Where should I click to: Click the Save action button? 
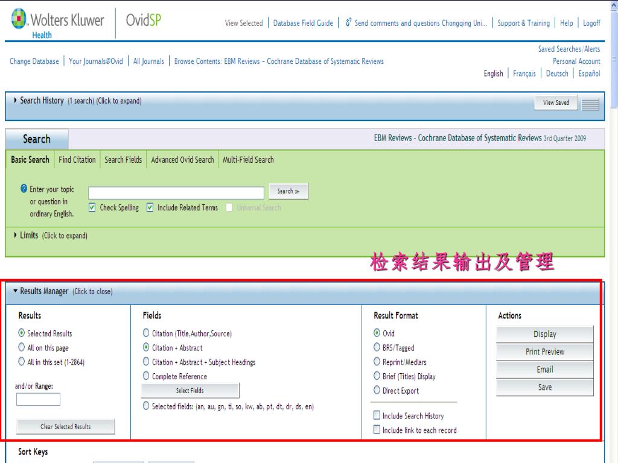(x=545, y=388)
